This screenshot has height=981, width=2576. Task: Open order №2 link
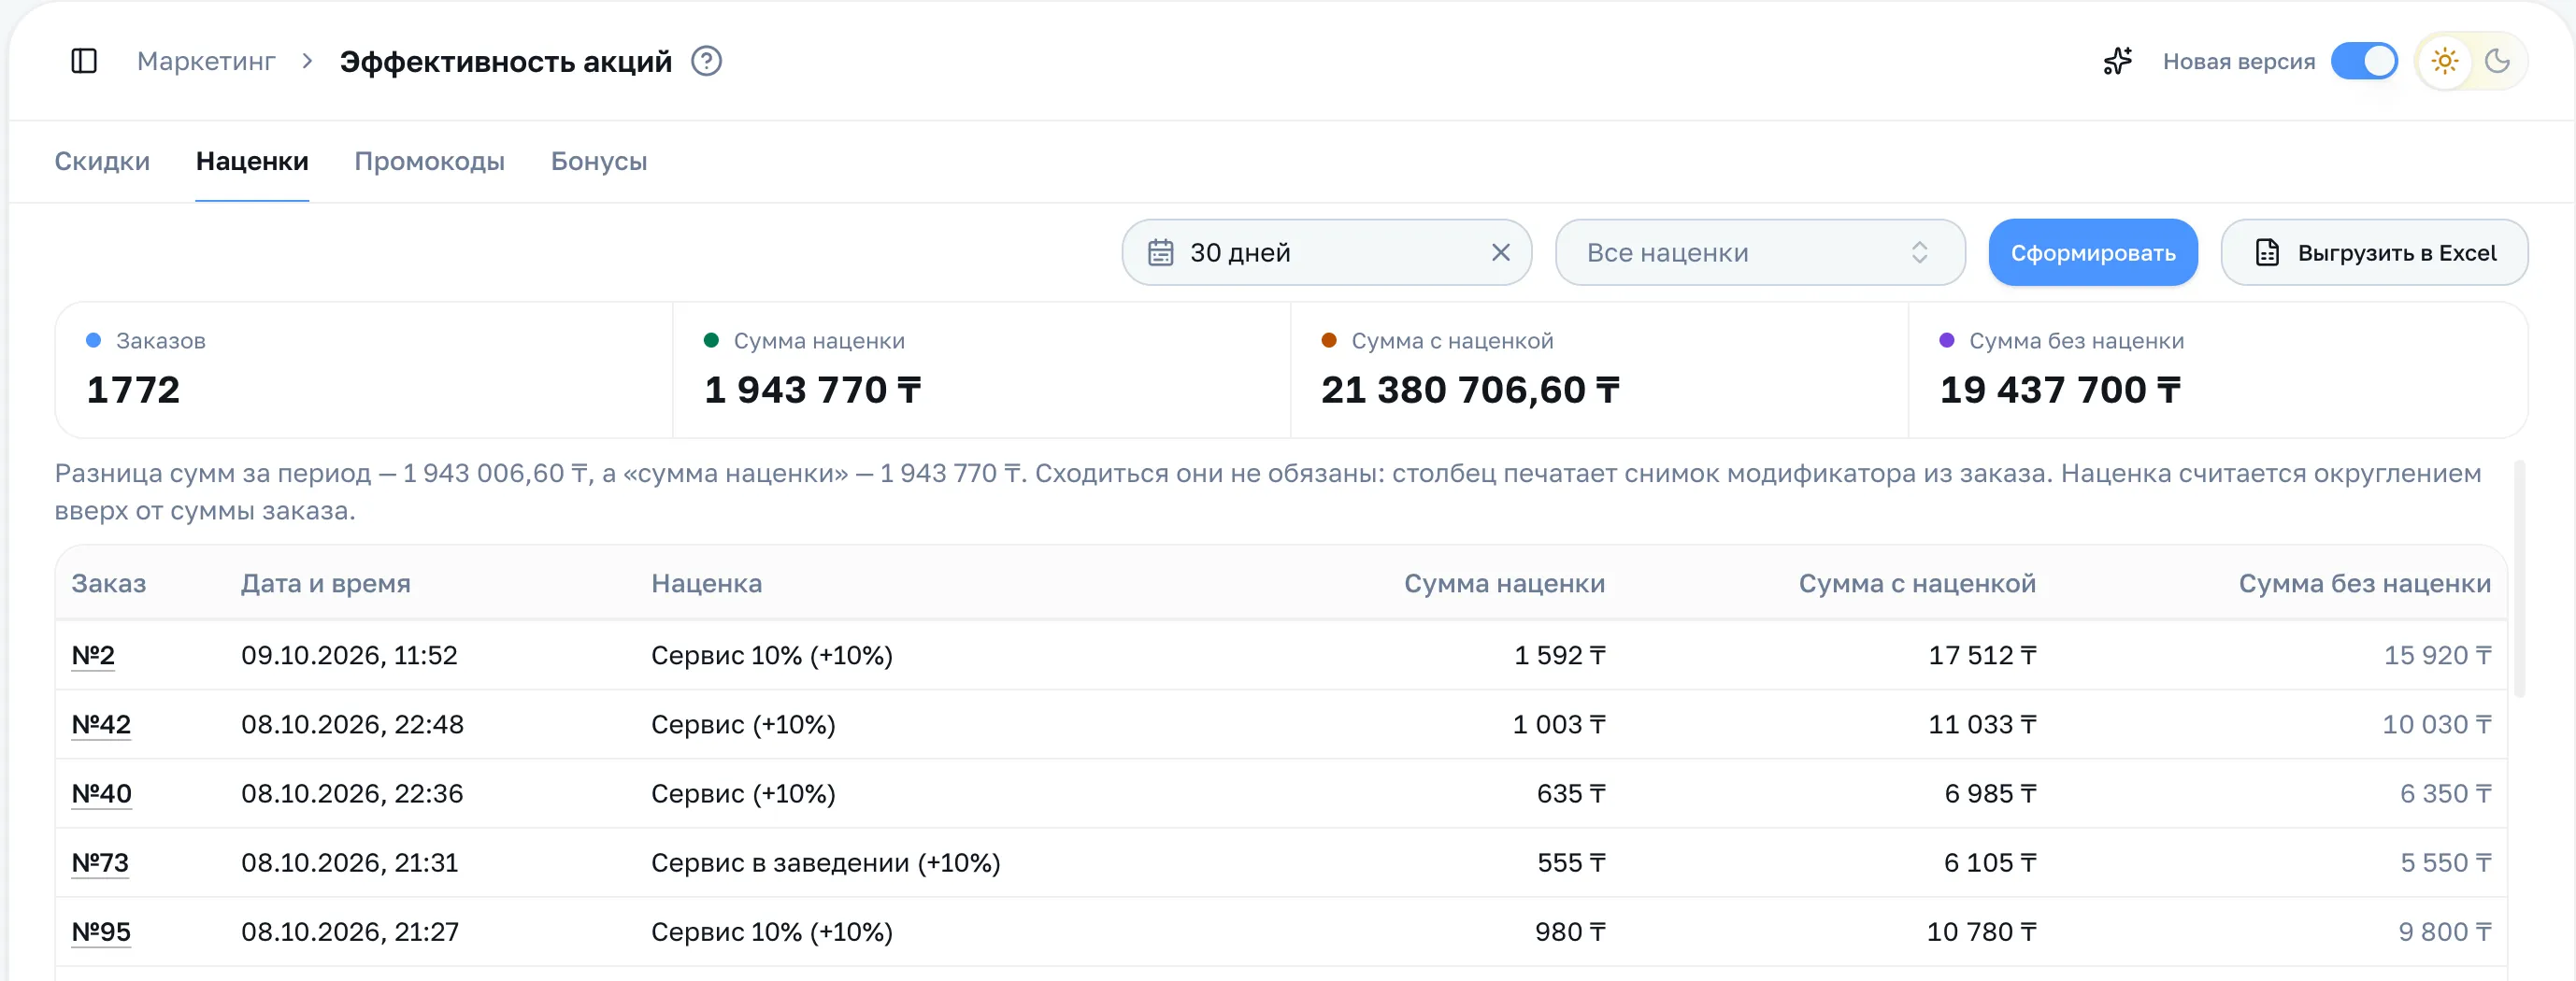click(x=93, y=655)
